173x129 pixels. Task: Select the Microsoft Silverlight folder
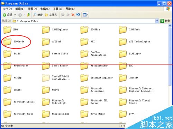pos(54,102)
